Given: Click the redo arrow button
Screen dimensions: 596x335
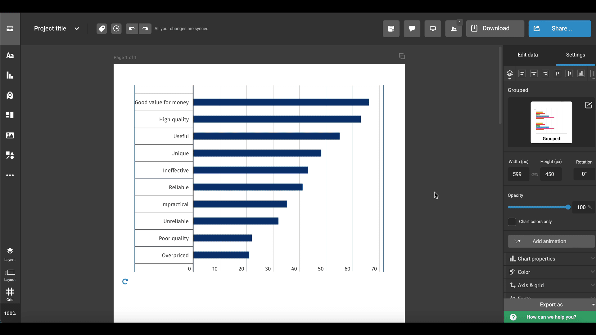Looking at the screenshot, I should point(145,29).
